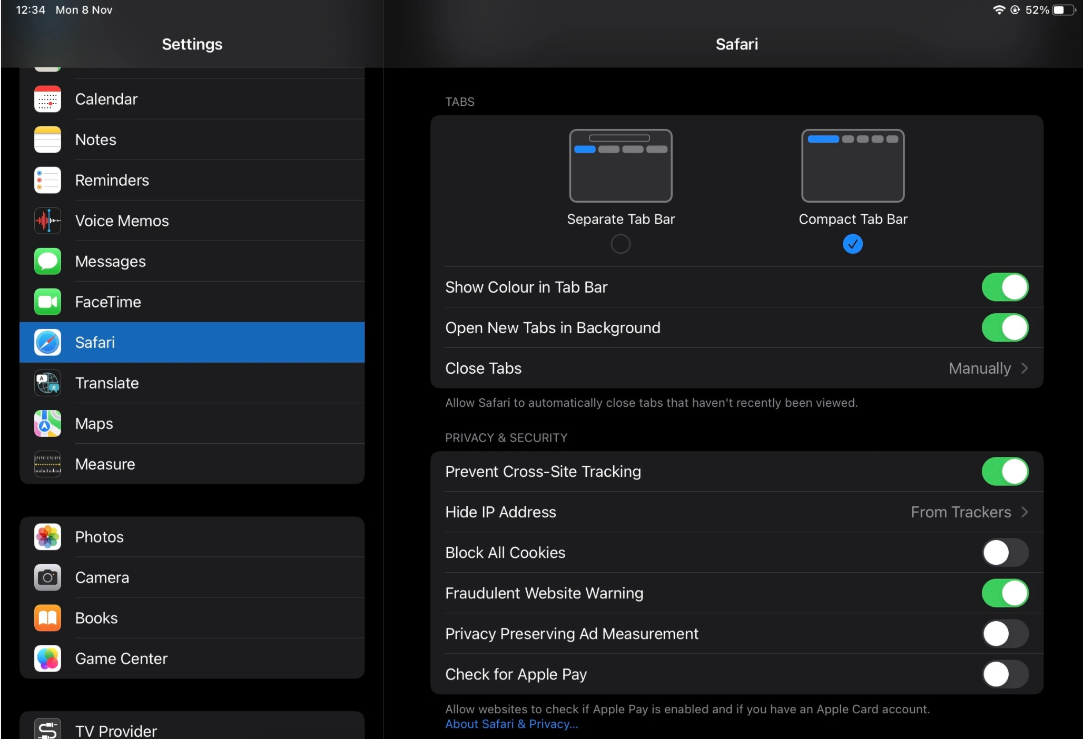Open Camera settings row
Viewport: 1083px width, 739px height.
click(102, 577)
